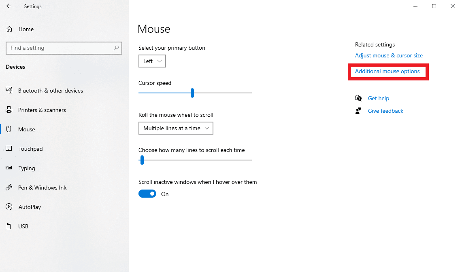The width and height of the screenshot is (462, 272).
Task: Click the Printers & scanners printer icon
Action: coord(9,110)
